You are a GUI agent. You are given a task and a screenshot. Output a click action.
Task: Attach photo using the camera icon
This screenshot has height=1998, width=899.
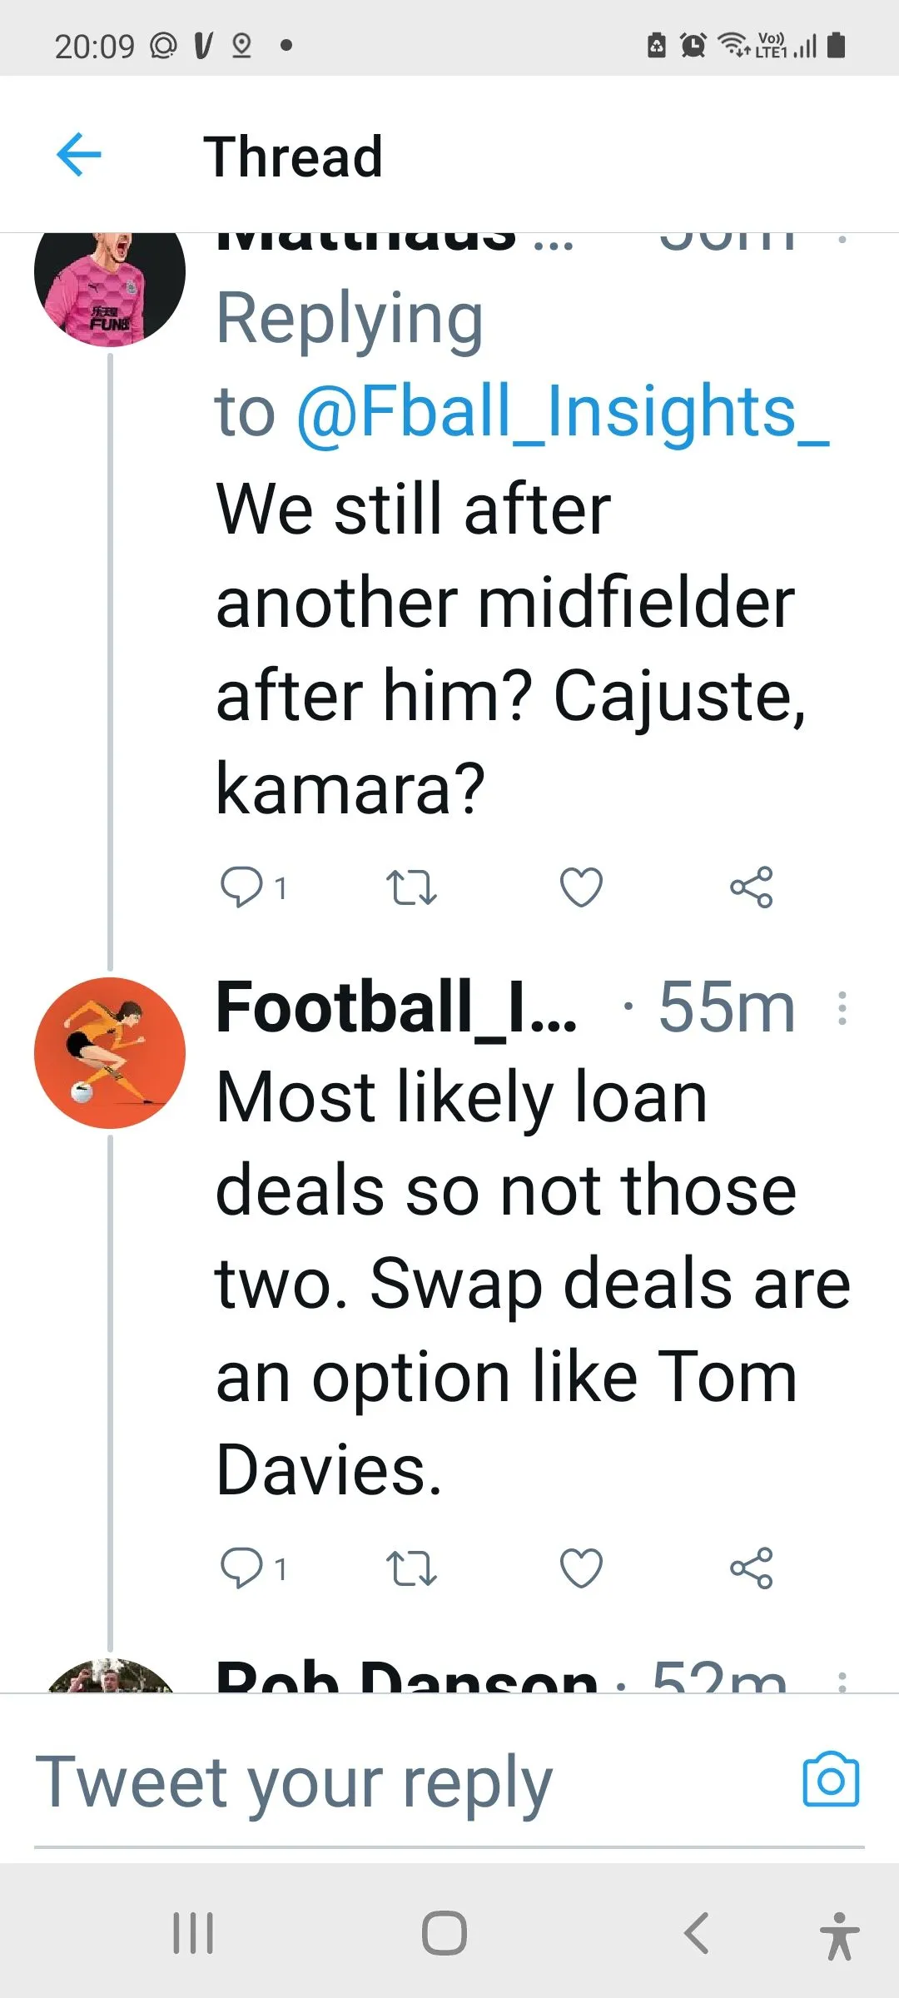coord(830,1780)
